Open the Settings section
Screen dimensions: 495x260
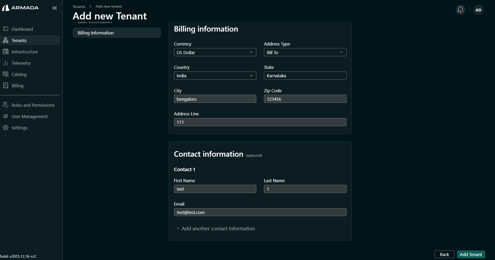pos(19,128)
